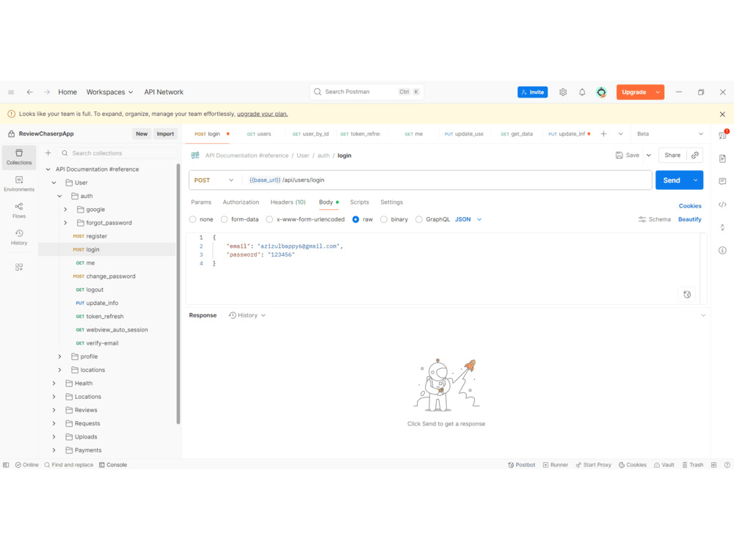Open the JSON format dropdown

point(468,219)
